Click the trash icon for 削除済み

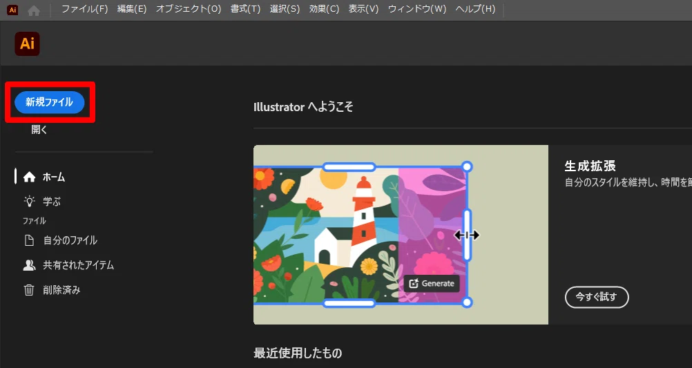pyautogui.click(x=29, y=290)
